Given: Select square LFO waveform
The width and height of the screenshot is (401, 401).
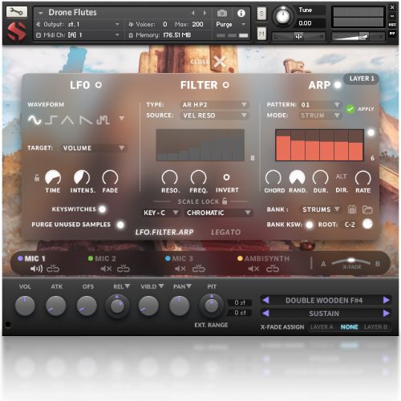Looking at the screenshot, I should (51, 120).
